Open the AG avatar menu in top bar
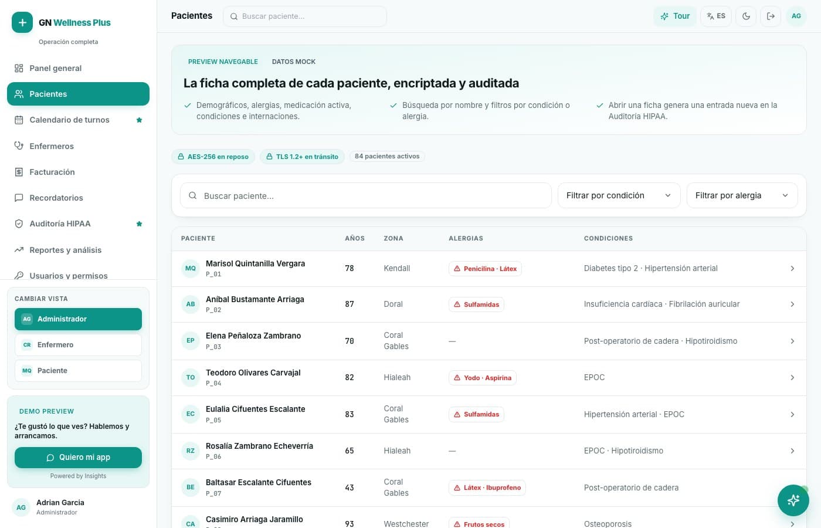This screenshot has width=821, height=528. [x=796, y=16]
